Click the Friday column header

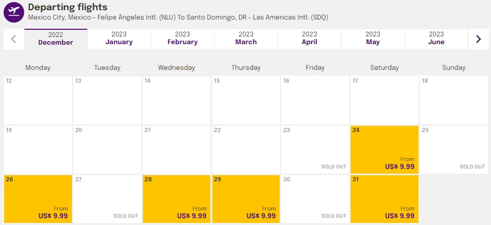(x=315, y=68)
